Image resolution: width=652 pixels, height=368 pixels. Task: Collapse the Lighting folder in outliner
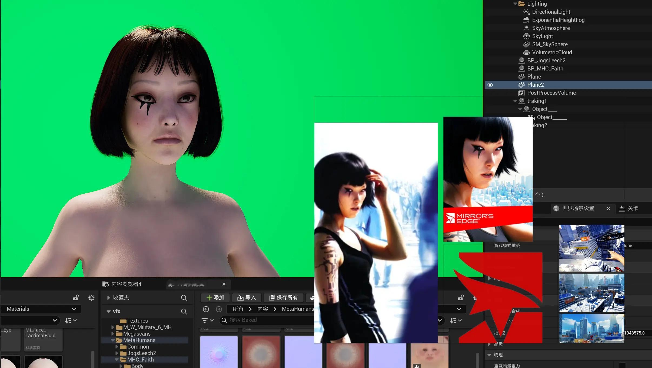(x=515, y=4)
